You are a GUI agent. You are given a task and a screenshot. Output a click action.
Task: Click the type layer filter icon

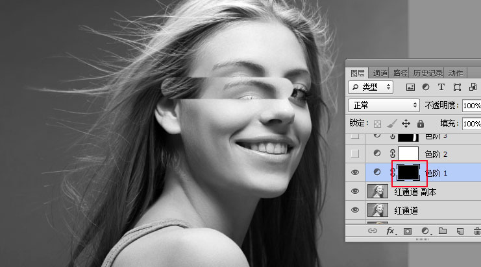pos(441,87)
